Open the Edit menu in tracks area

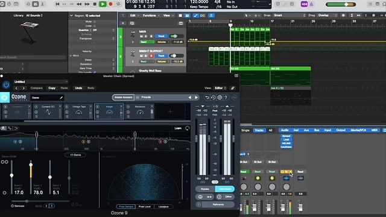point(134,16)
